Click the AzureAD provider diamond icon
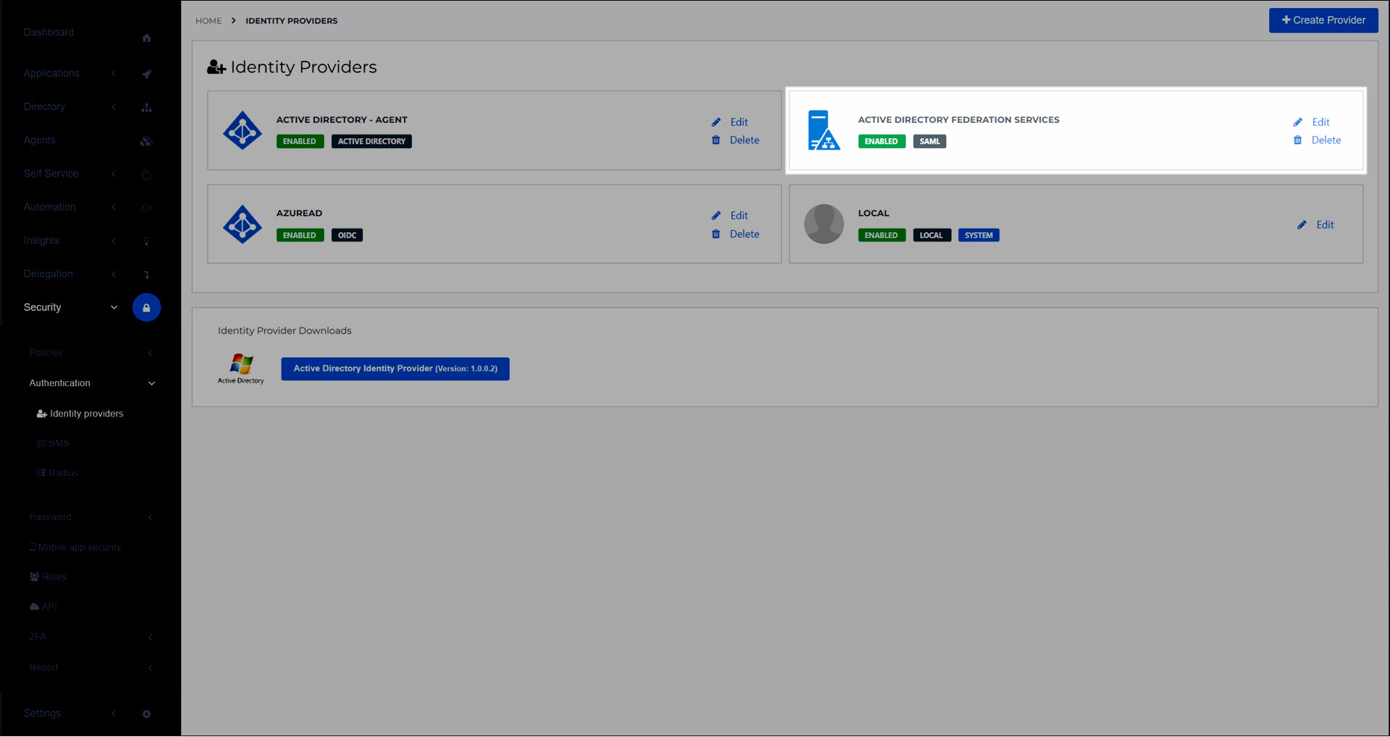Viewport: 1390px width, 737px height. [243, 224]
